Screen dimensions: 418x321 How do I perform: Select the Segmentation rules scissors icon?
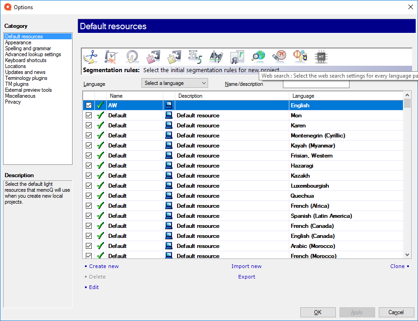[x=90, y=57]
